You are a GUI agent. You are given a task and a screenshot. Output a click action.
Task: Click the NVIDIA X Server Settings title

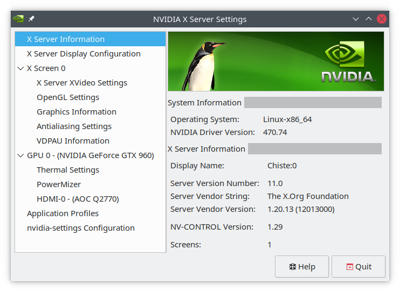pos(200,19)
